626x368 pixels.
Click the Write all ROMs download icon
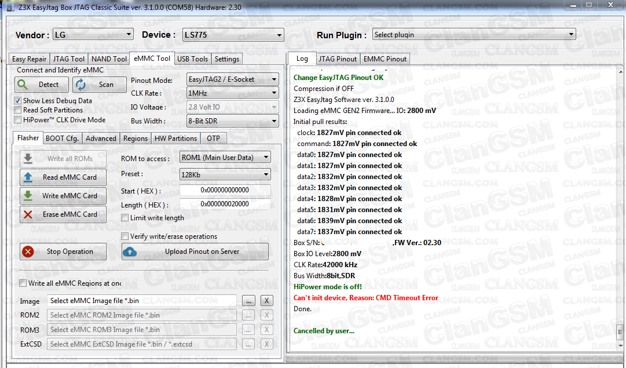tap(28, 159)
